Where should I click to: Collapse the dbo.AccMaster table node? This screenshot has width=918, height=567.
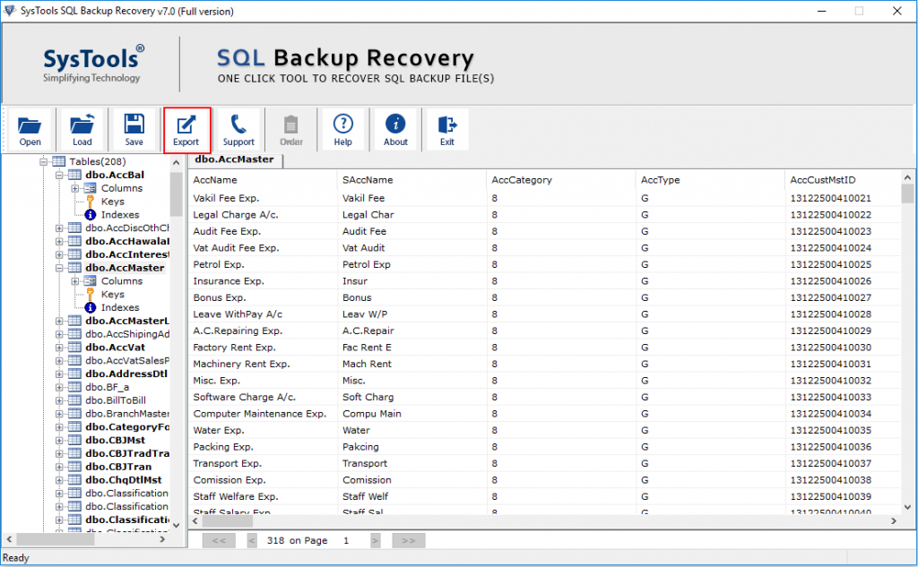59,268
